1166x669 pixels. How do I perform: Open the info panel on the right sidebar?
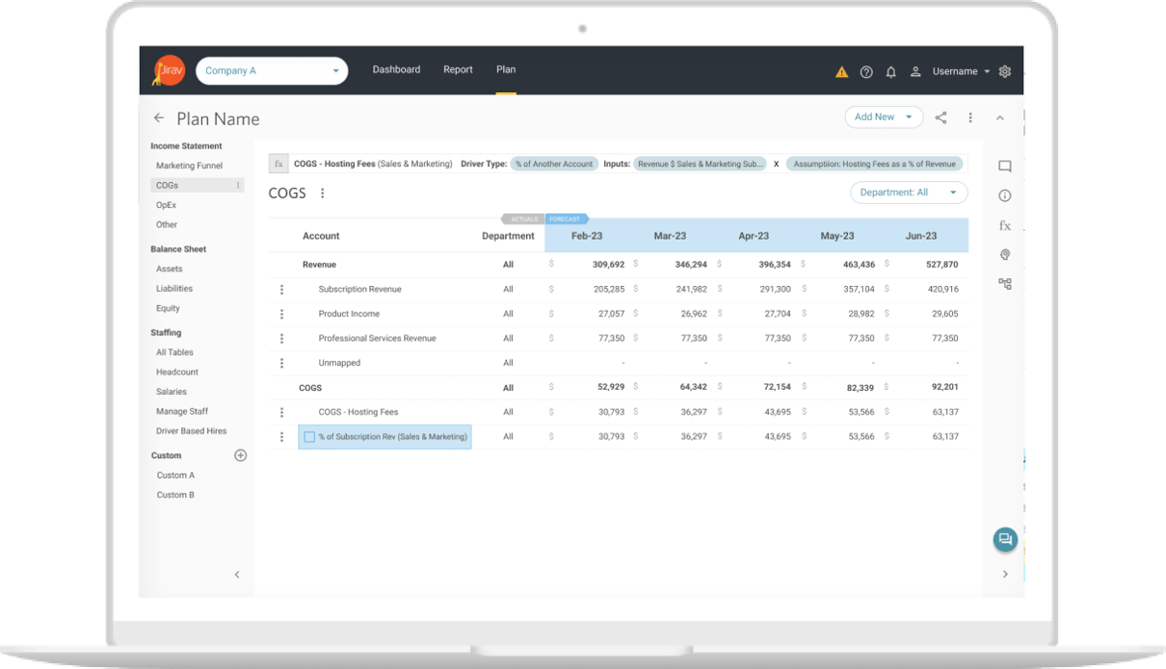1004,195
